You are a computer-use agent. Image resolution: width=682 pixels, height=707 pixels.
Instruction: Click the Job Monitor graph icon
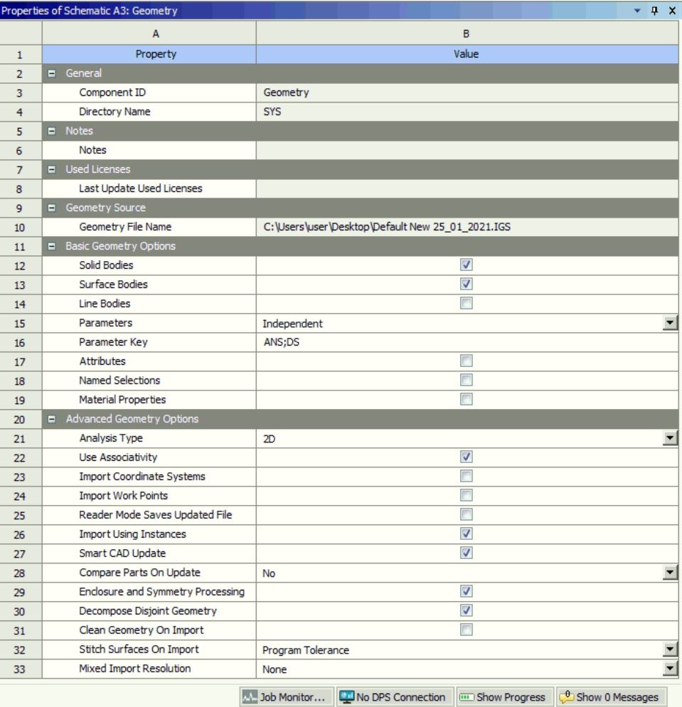(x=250, y=698)
